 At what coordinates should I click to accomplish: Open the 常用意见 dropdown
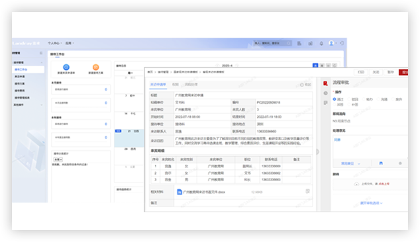click(x=350, y=164)
